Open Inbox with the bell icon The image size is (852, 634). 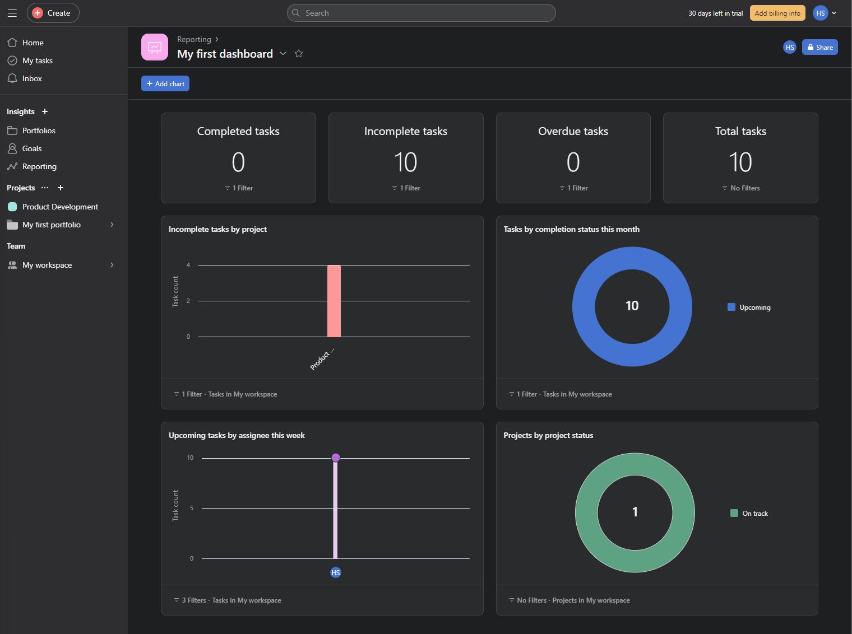(12, 78)
